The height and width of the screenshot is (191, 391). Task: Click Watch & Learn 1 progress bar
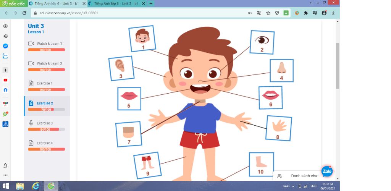pos(46,50)
